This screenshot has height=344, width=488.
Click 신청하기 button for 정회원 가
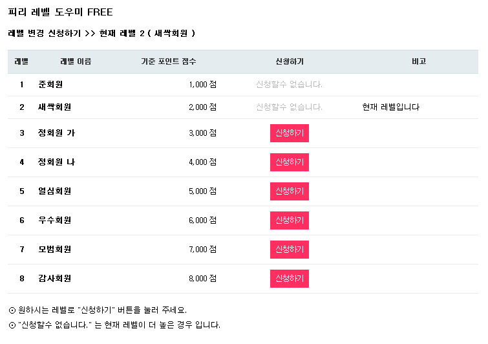click(x=289, y=133)
